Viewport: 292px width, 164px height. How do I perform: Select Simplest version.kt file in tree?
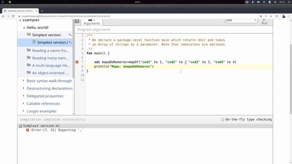point(52,42)
